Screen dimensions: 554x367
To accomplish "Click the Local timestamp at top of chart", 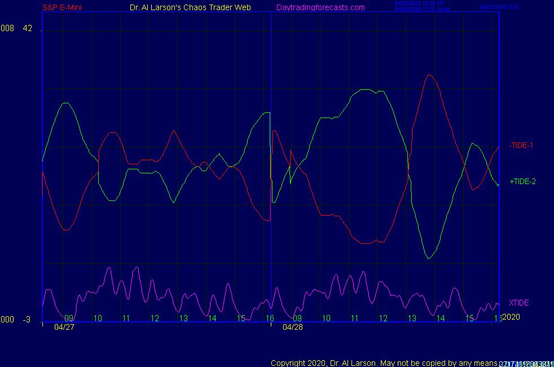I will tap(420, 9).
